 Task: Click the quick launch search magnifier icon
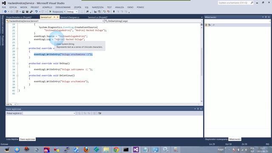[252, 3]
